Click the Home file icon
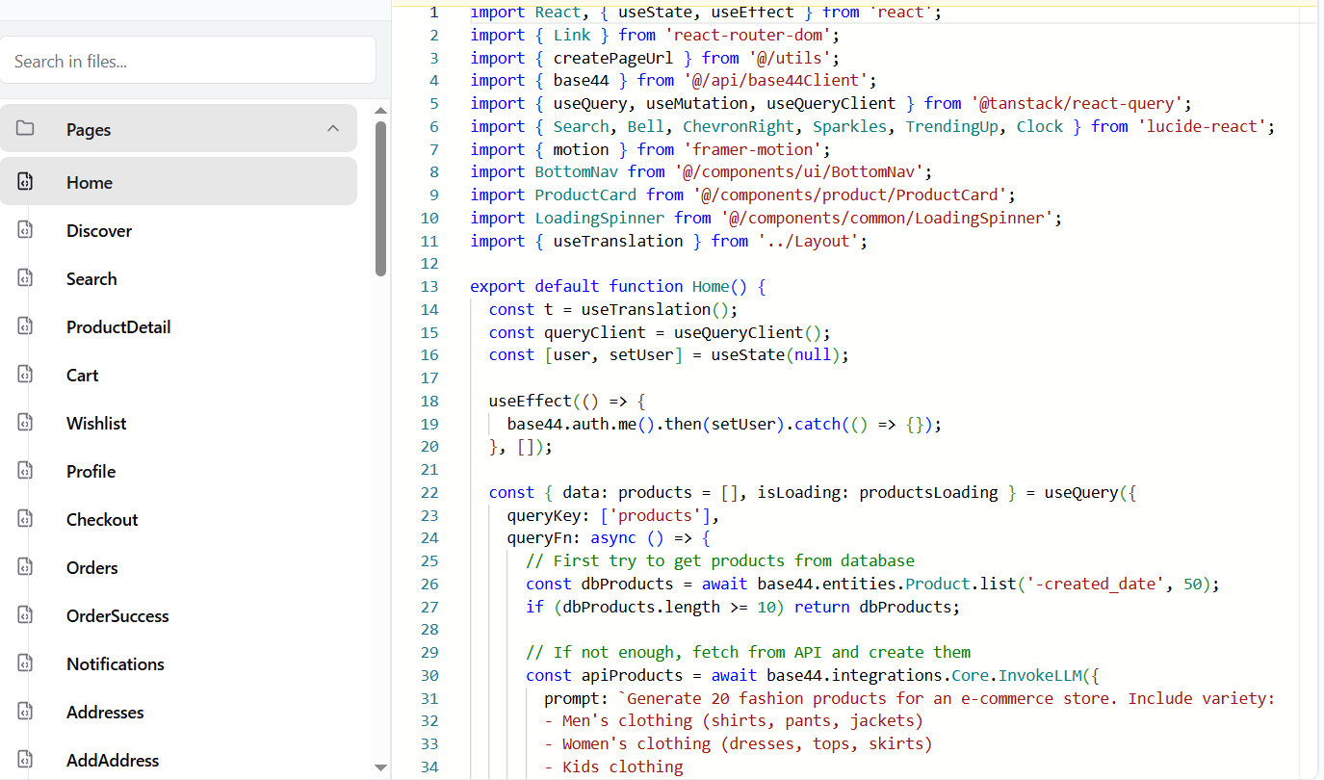This screenshot has height=780, width=1324. point(26,182)
